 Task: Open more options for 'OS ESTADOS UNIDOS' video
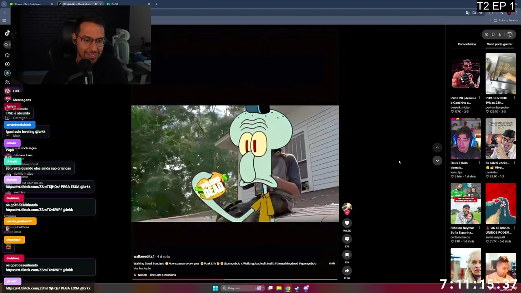pos(514,228)
